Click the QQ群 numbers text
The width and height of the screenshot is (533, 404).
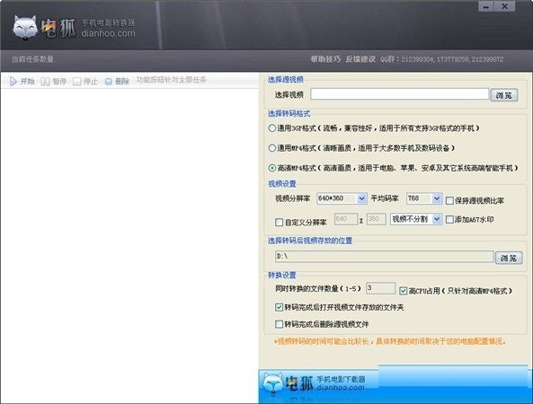tap(442, 59)
